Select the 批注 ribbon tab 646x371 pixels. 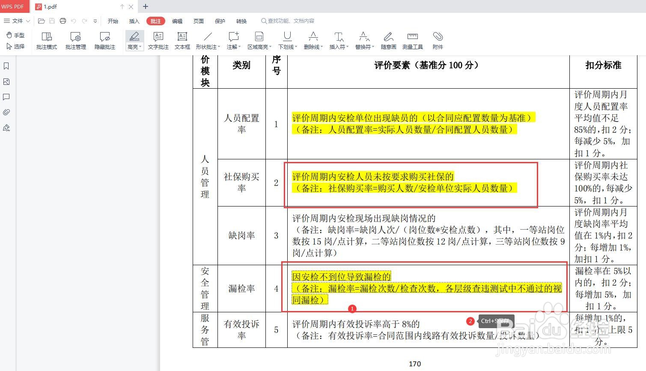(x=156, y=21)
